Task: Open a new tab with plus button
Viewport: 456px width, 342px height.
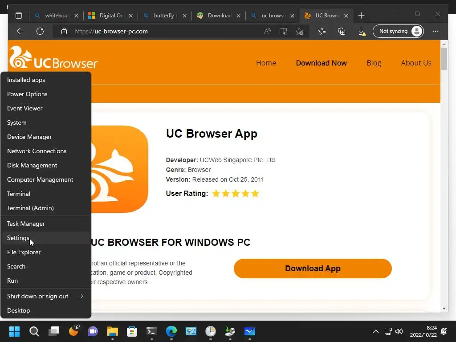Action: tap(361, 16)
